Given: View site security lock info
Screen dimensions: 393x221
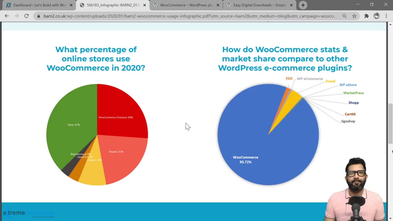Looking at the screenshot, I should [x=39, y=16].
